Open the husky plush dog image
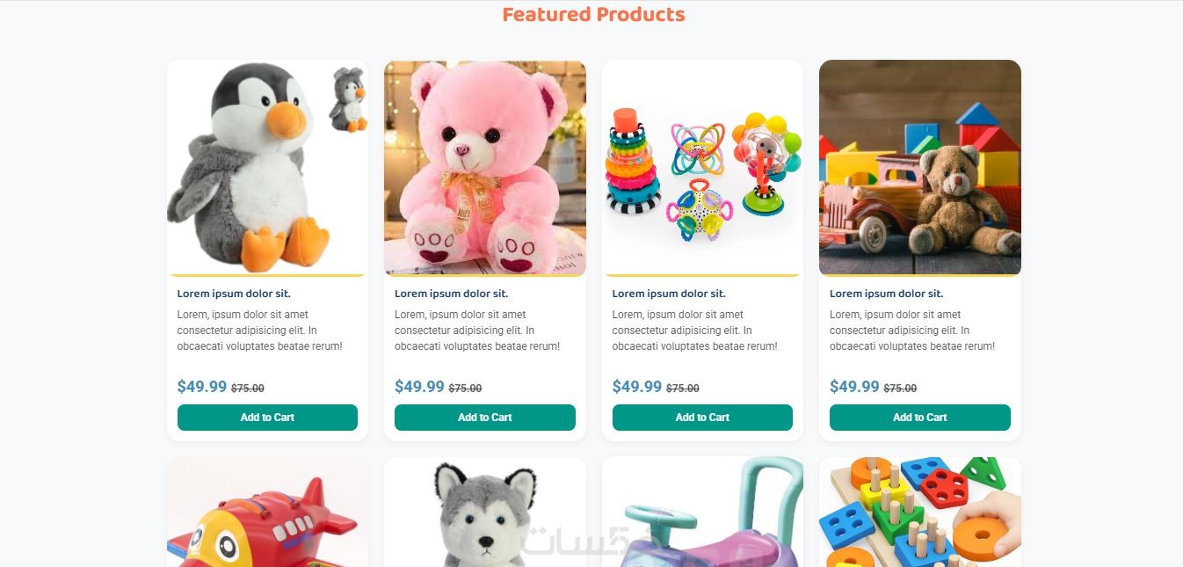The width and height of the screenshot is (1183, 567). 484,512
